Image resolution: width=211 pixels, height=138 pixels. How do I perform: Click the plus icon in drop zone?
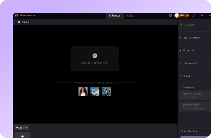pos(95,56)
